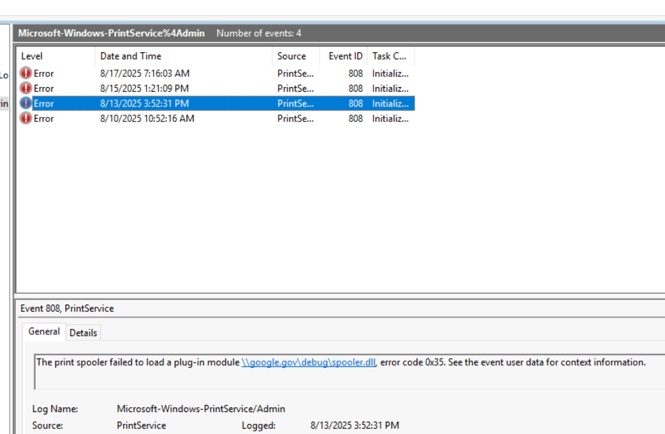This screenshot has height=434, width=665.
Task: Click the 'Logged:' field label
Action: (259, 425)
